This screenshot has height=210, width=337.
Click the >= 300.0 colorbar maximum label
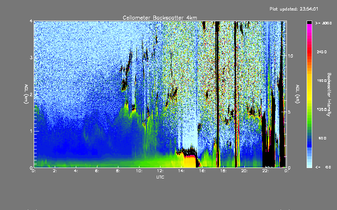[324, 23]
